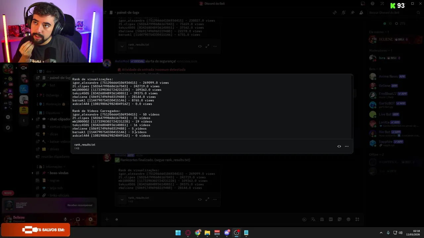The image size is (424, 238).
Task: Open more options on bottom attachment
Action: 215,199
